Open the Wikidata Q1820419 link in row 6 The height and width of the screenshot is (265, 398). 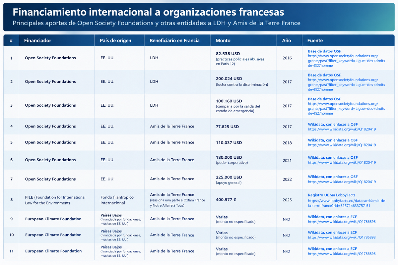coord(342,163)
